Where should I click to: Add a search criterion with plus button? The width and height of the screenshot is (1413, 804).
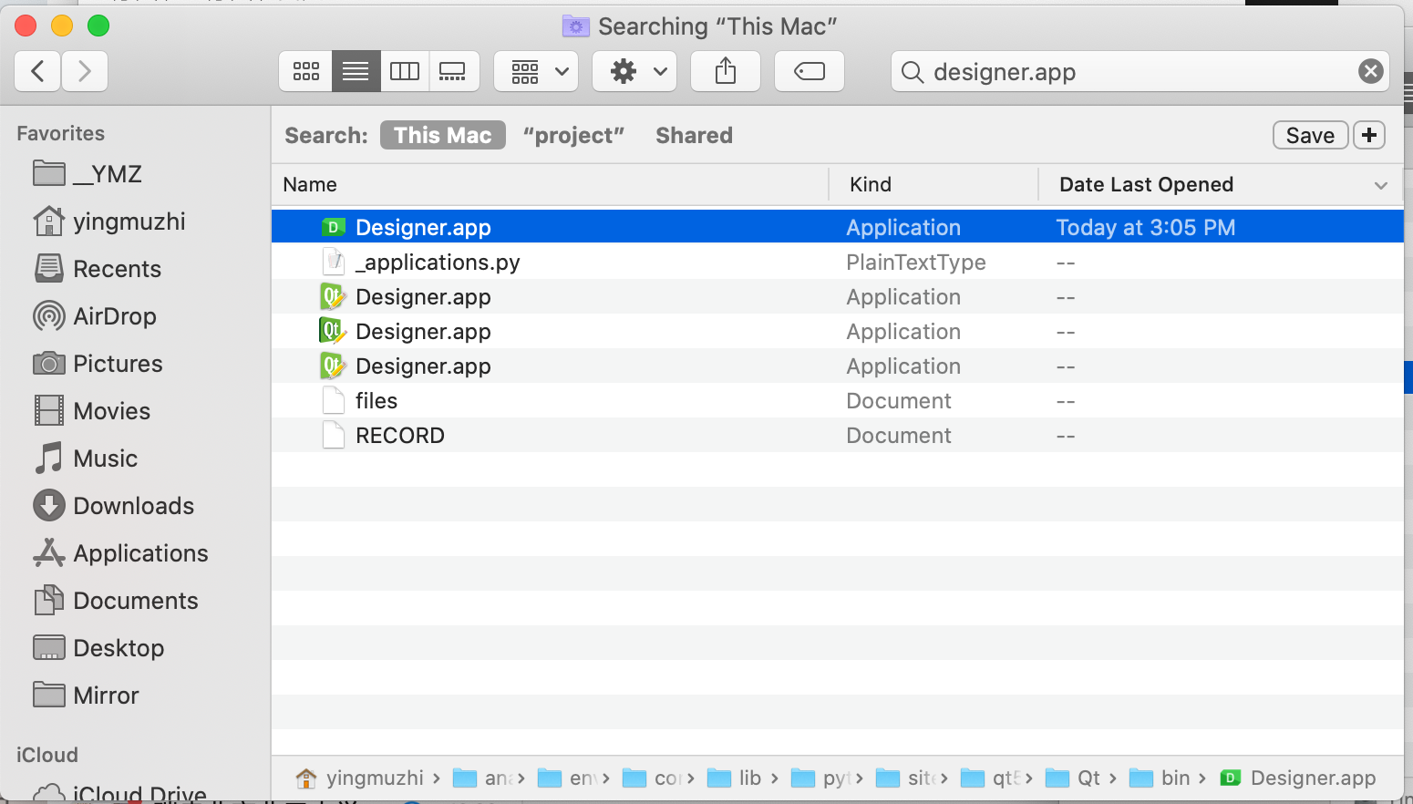pos(1369,135)
